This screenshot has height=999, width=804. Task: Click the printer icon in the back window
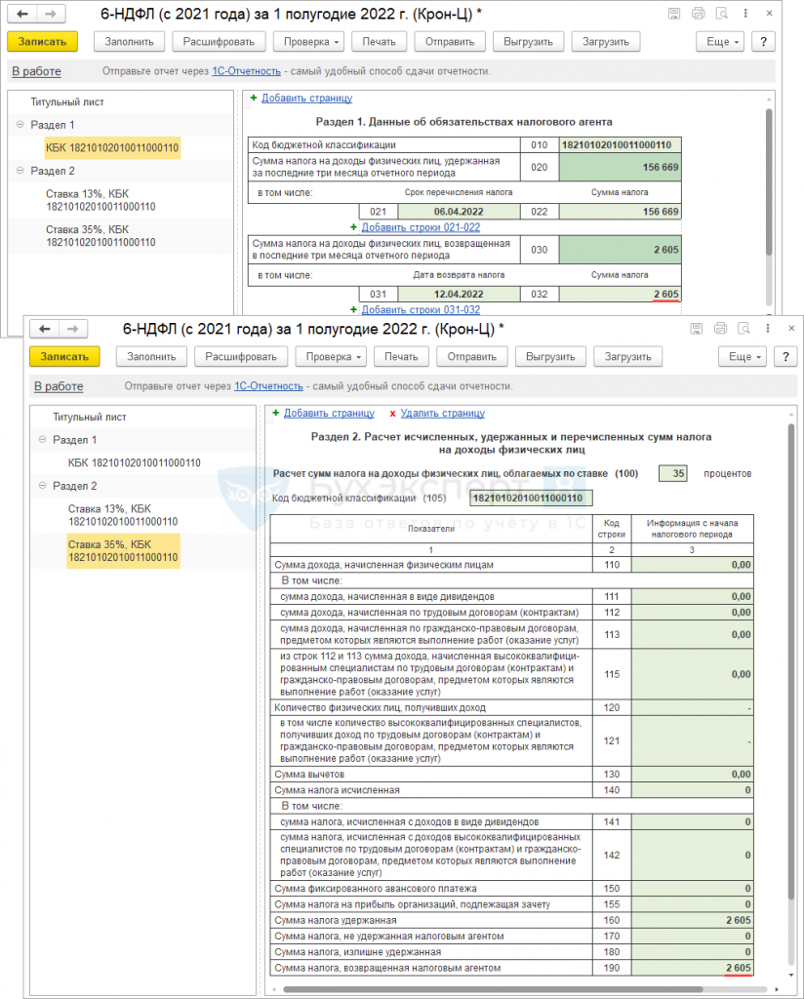coord(699,14)
